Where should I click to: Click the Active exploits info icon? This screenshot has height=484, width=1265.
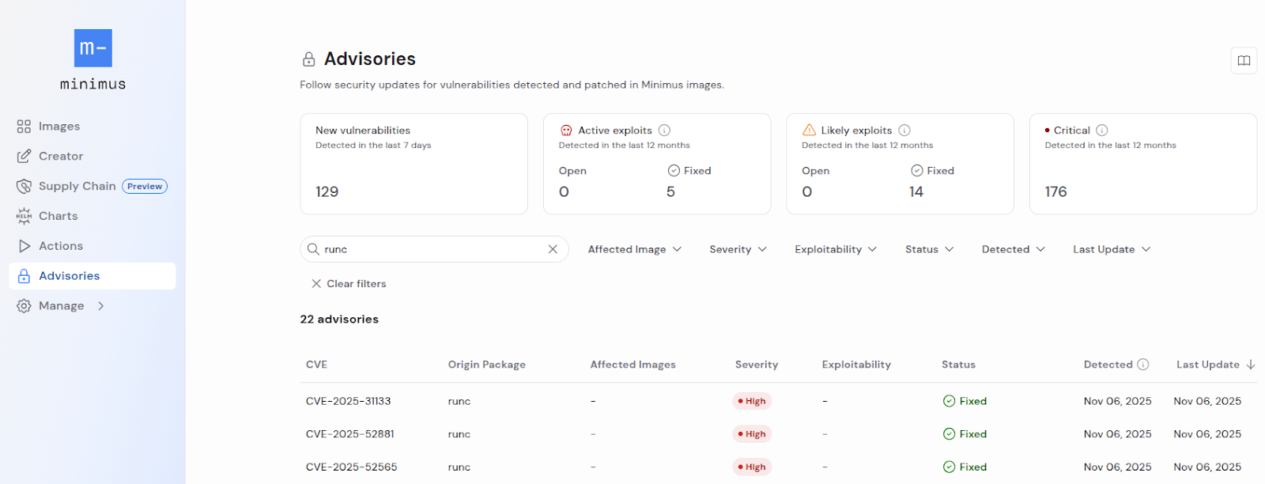[665, 130]
